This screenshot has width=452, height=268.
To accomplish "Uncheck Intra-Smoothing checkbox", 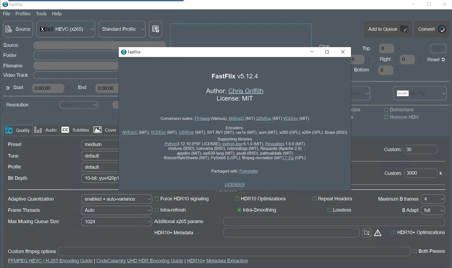I will (239, 210).
